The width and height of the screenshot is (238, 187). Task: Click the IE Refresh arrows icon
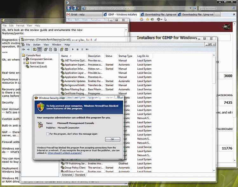click(195, 8)
